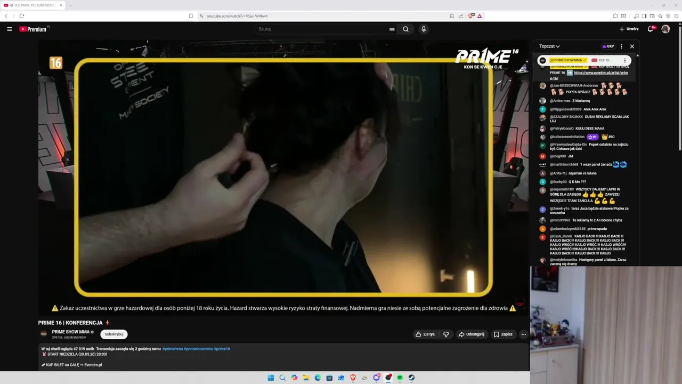
Task: Click the Subskrybuj button
Action: pos(114,334)
